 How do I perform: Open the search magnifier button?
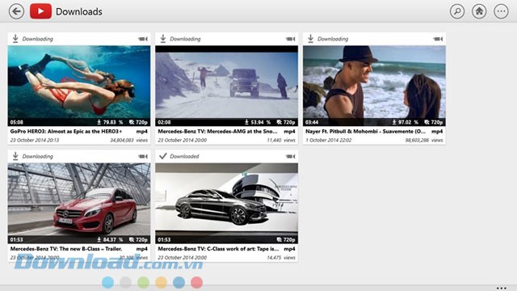457,11
